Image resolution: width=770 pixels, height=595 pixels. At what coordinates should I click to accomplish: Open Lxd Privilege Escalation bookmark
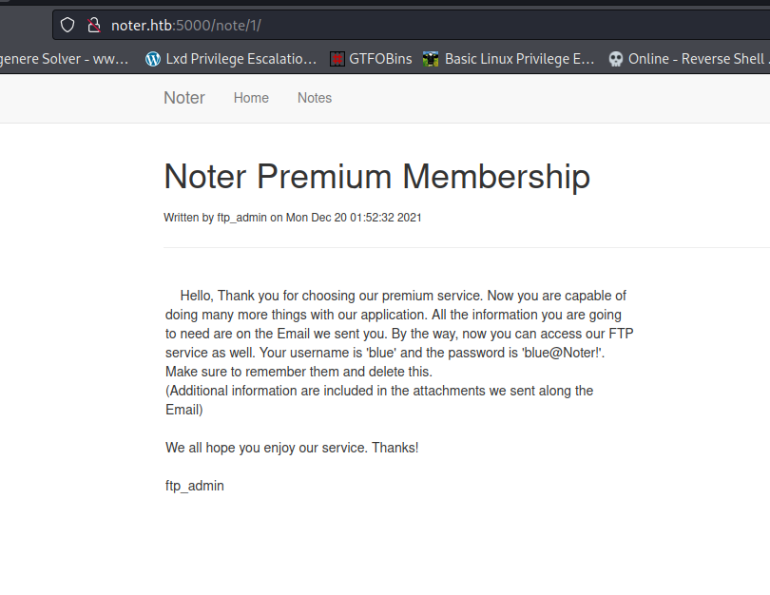pos(241,59)
